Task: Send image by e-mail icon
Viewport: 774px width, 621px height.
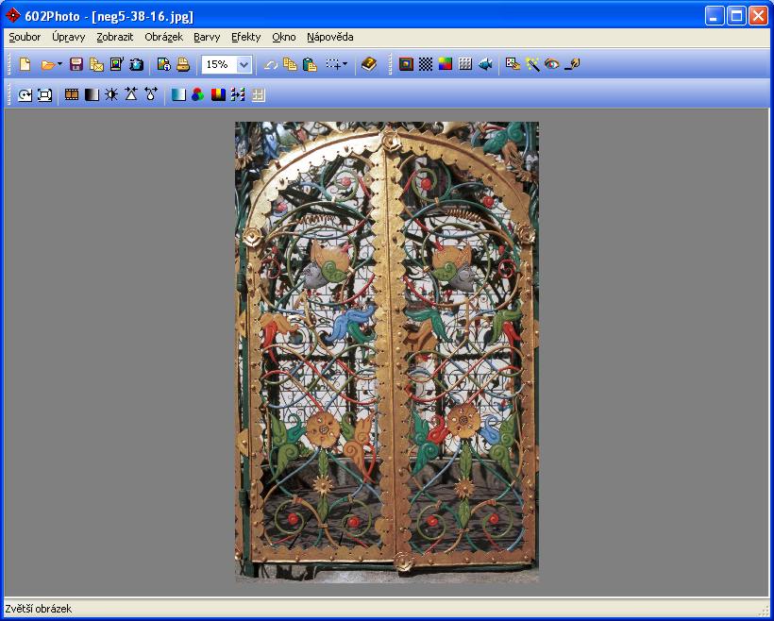Action: [x=96, y=64]
